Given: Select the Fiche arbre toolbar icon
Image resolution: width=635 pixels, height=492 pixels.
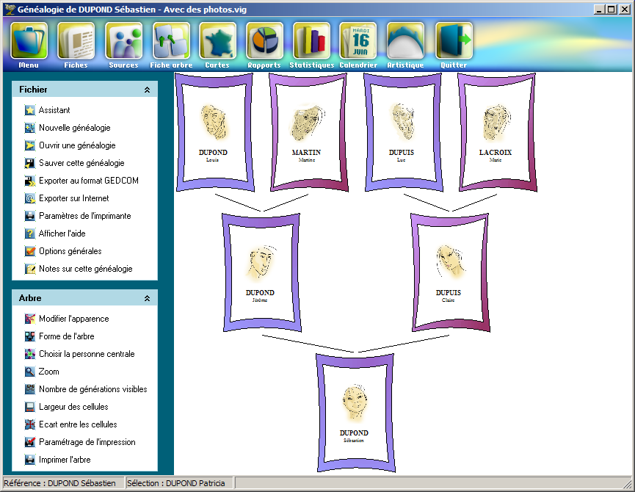Looking at the screenshot, I should (171, 40).
